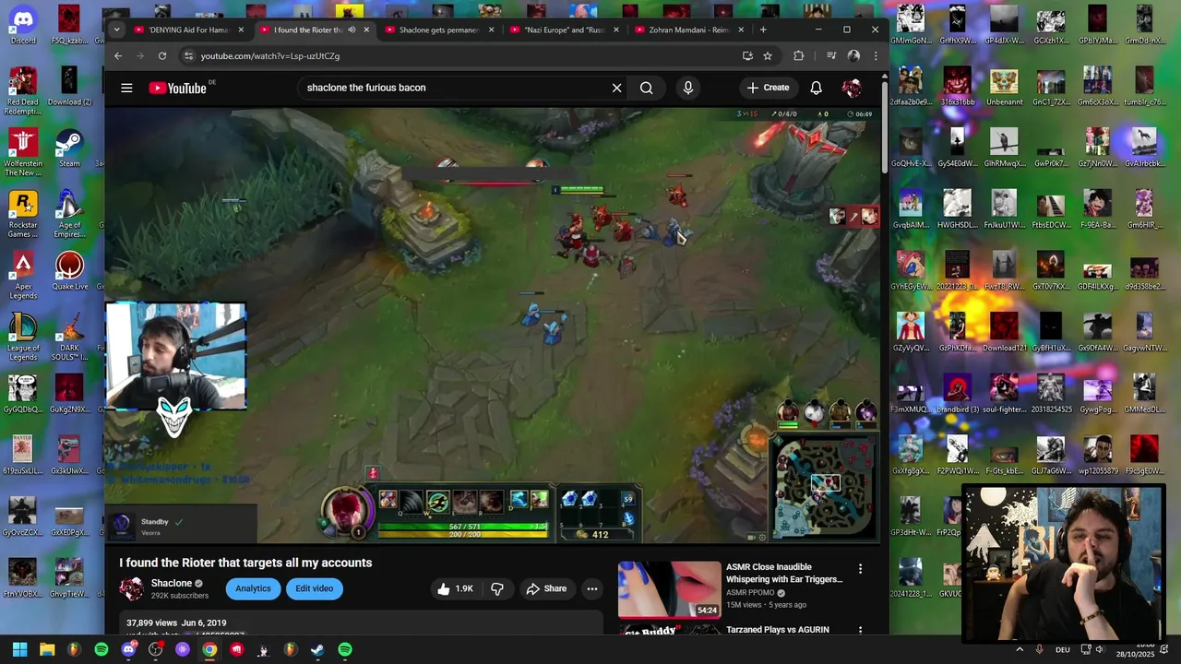The image size is (1181, 664).
Task: Open Wolfenstein The New Order shortcut
Action: (23, 152)
